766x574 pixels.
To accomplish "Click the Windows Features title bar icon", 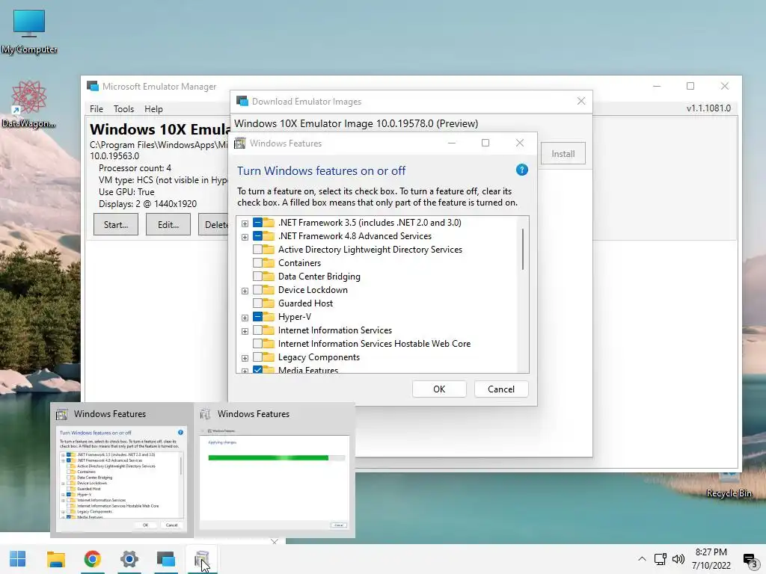I will [240, 143].
